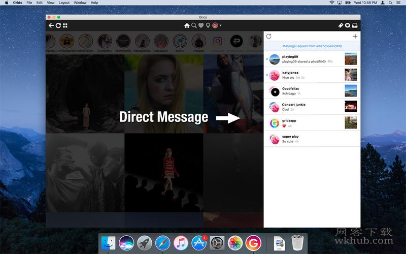Open the heart speech-bubble notifications icon

[348, 25]
